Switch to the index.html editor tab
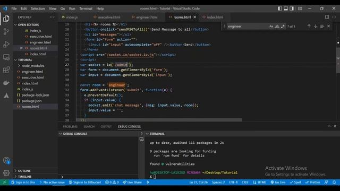Screen dimensions: 340x191 tap(215, 17)
